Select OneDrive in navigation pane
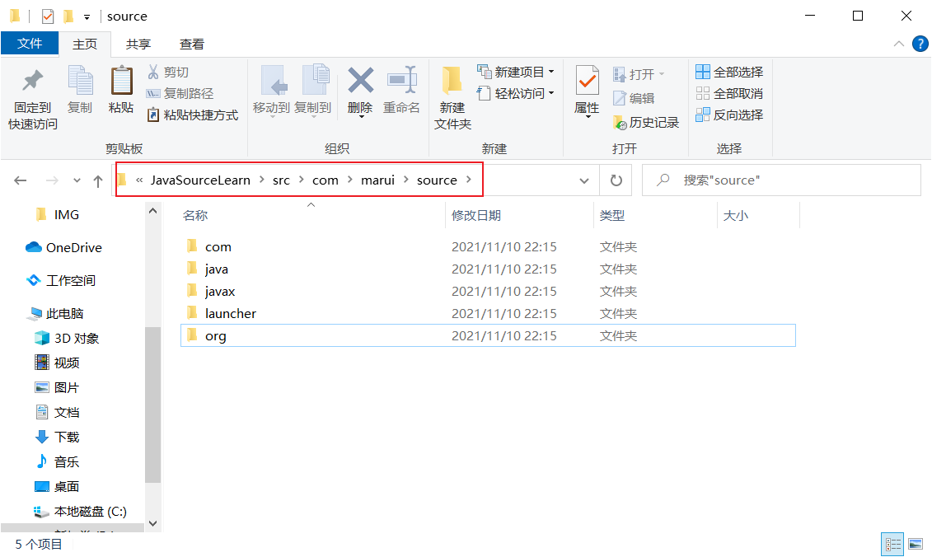The height and width of the screenshot is (557, 932). coord(73,248)
